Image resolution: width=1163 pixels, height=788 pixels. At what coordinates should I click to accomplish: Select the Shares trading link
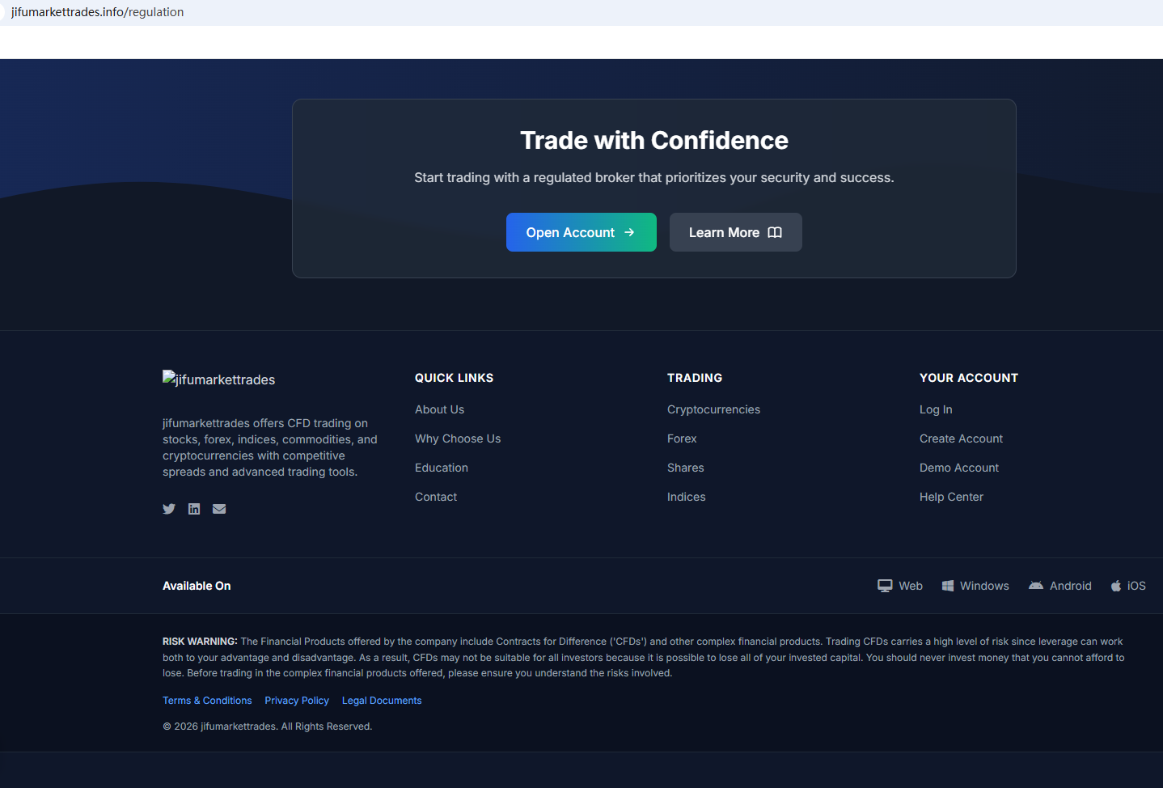click(x=686, y=468)
